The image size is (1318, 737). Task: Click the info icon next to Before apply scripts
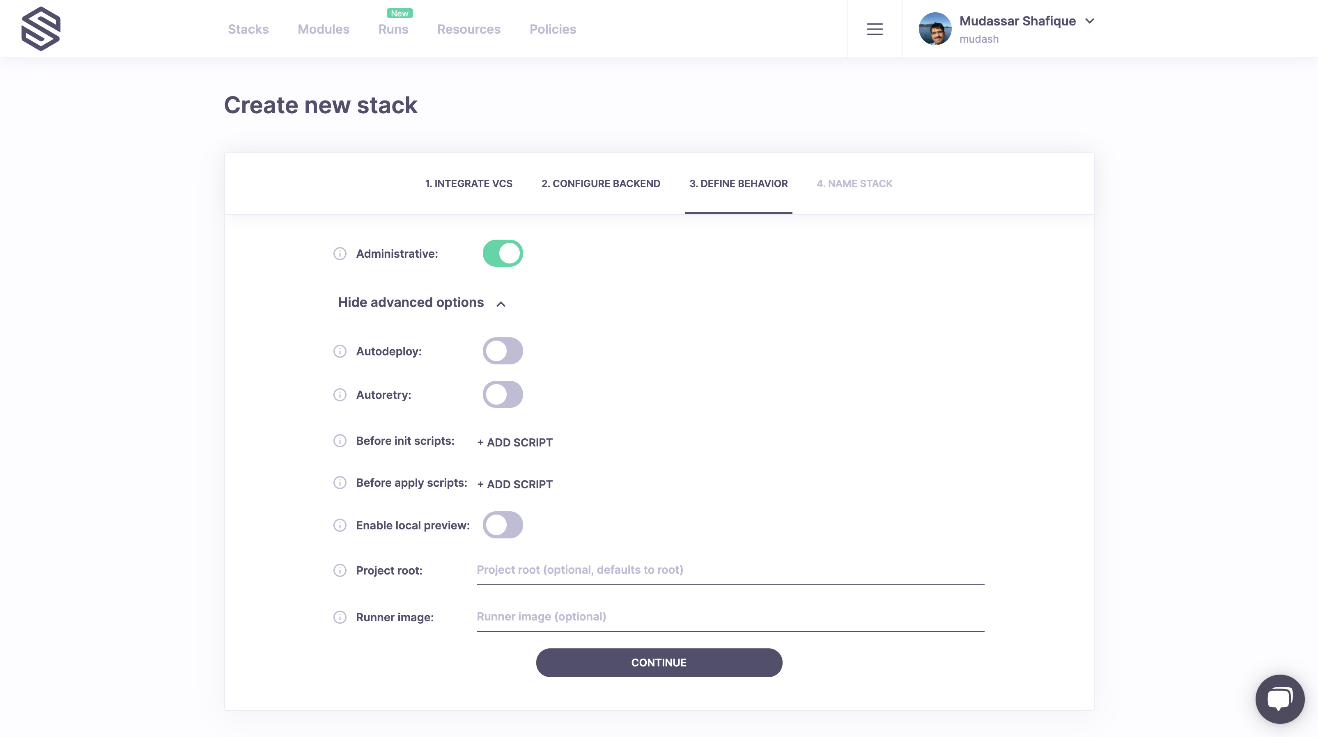[x=340, y=482]
